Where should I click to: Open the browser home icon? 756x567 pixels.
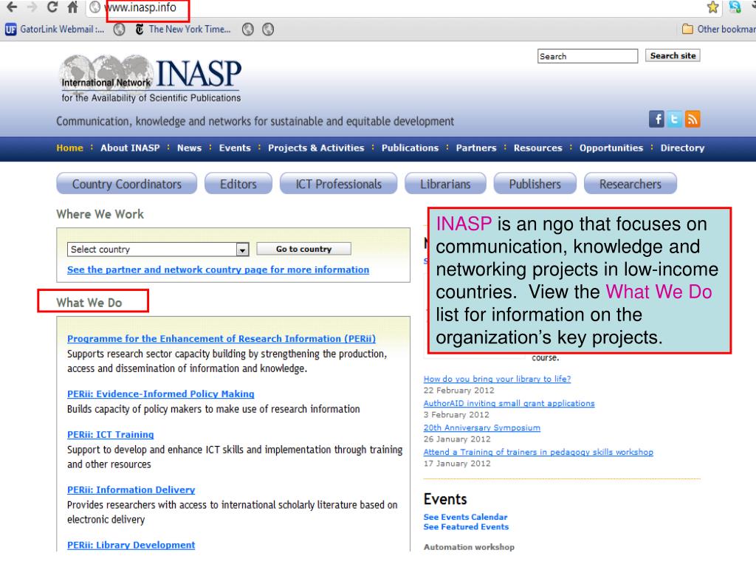point(72,7)
